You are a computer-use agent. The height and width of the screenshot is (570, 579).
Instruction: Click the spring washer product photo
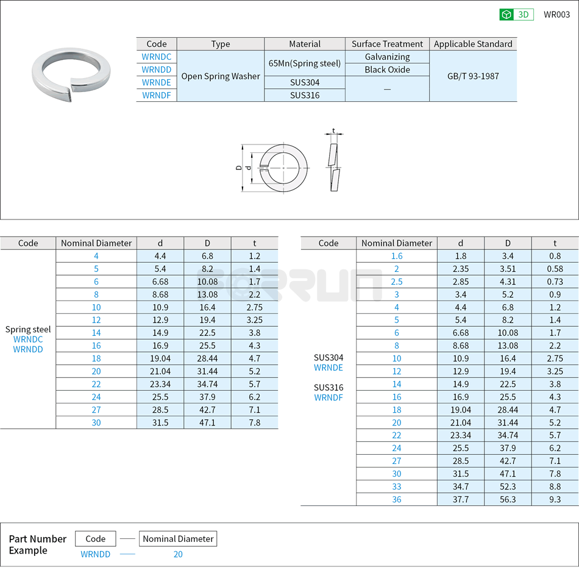pos(72,73)
